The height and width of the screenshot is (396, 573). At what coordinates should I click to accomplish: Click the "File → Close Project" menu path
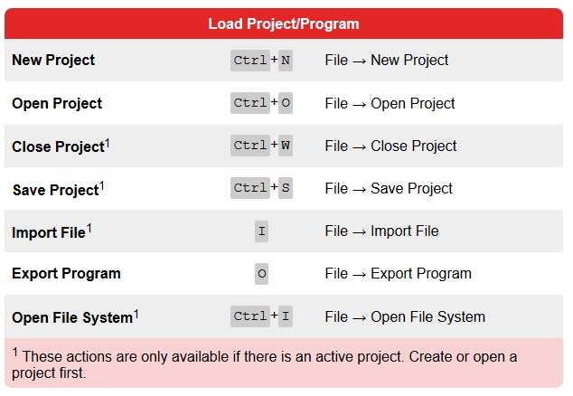[390, 146]
